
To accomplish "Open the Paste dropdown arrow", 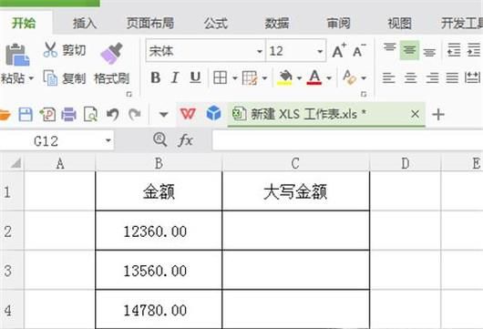I will [x=31, y=78].
